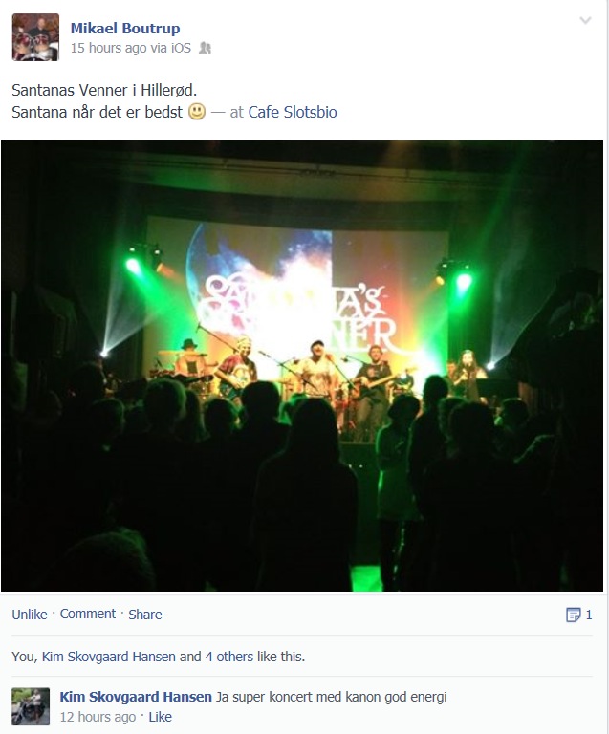Viewport: 609px width, 734px height.
Task: Click Comment under the photo
Action: click(x=88, y=614)
